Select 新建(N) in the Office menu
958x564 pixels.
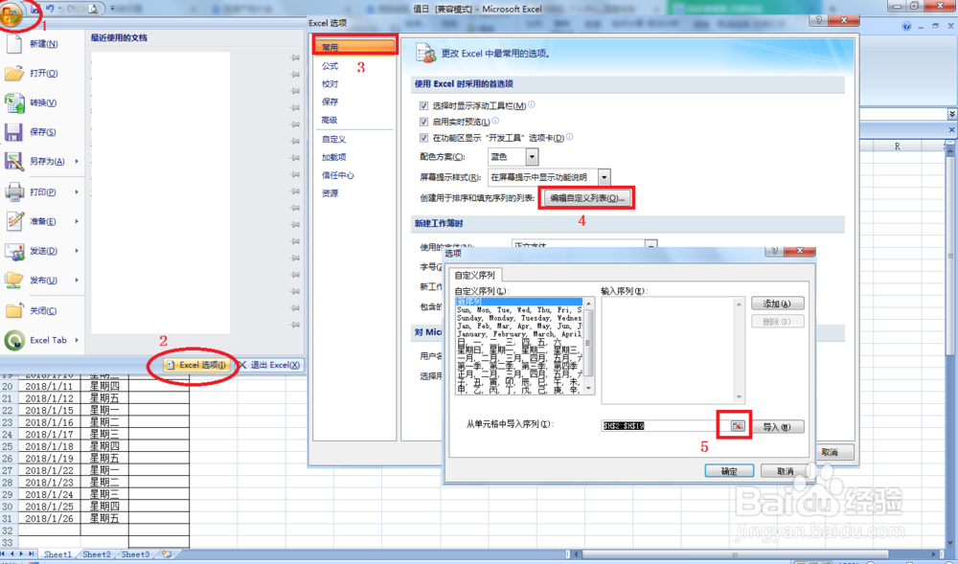click(x=43, y=44)
